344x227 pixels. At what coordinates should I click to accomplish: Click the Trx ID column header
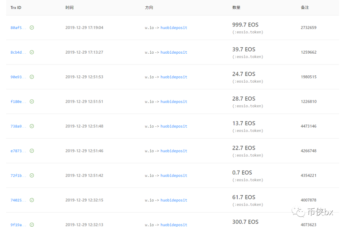[16, 7]
